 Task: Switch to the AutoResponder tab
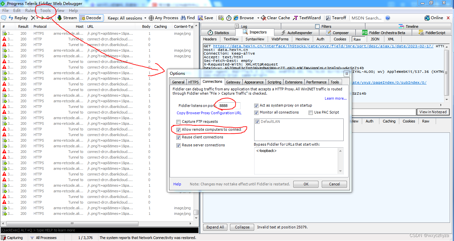coord(297,32)
